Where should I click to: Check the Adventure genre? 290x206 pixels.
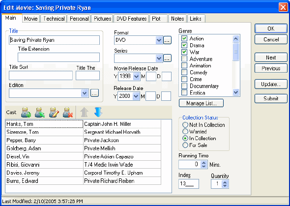coord(184,59)
